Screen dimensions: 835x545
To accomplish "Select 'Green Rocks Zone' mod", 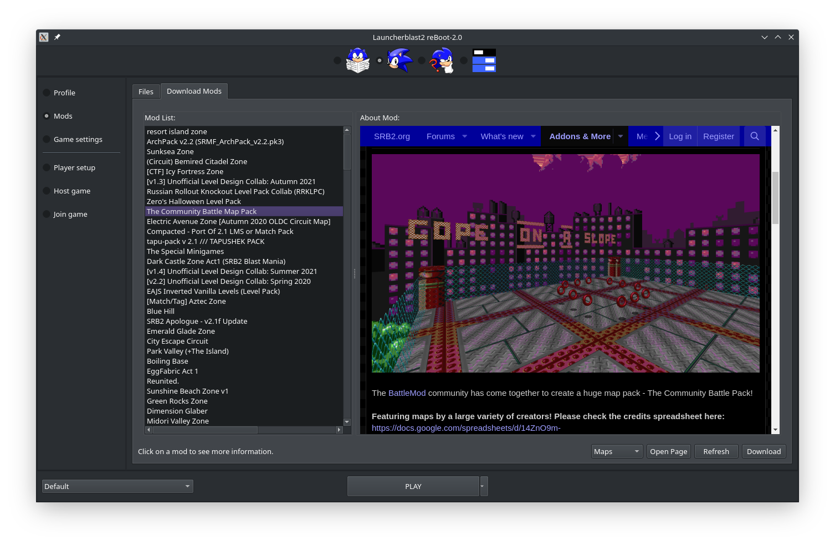I will [244, 401].
